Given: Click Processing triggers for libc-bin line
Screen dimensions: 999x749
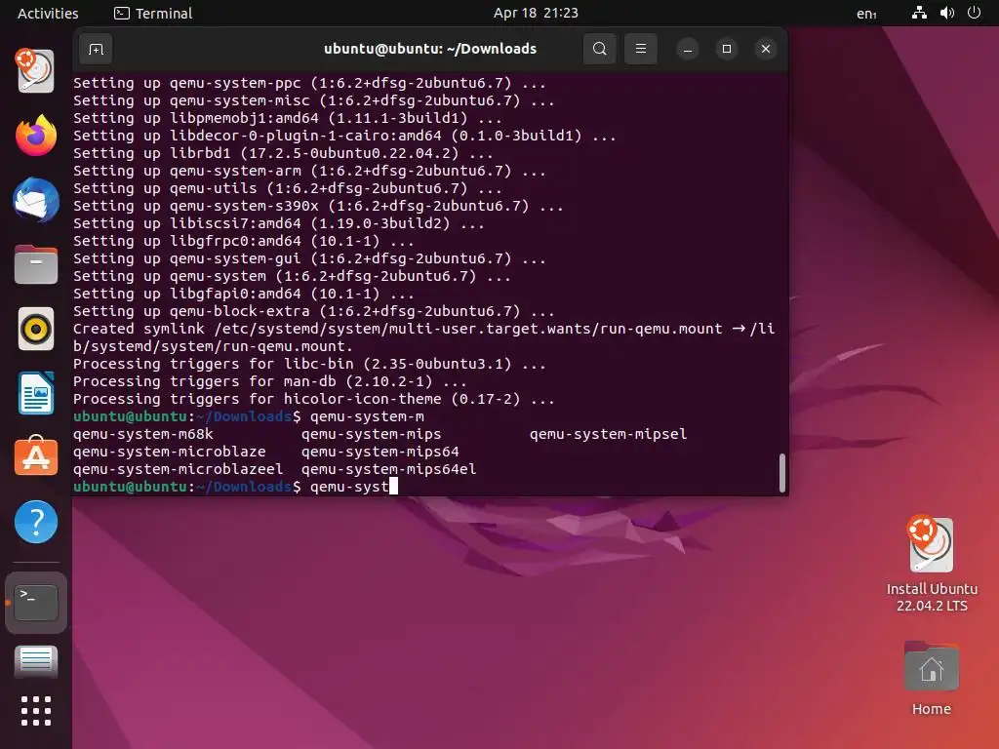Looking at the screenshot, I should tap(309, 365).
